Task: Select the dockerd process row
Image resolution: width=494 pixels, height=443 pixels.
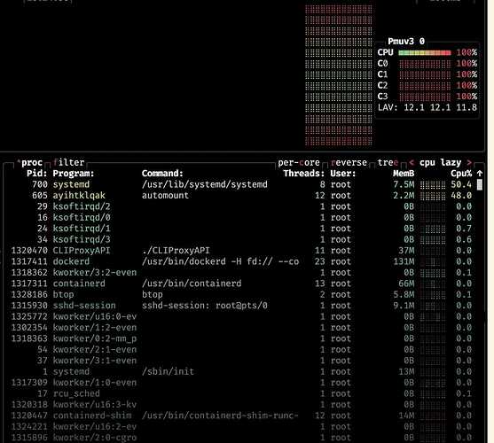Action: 241,261
